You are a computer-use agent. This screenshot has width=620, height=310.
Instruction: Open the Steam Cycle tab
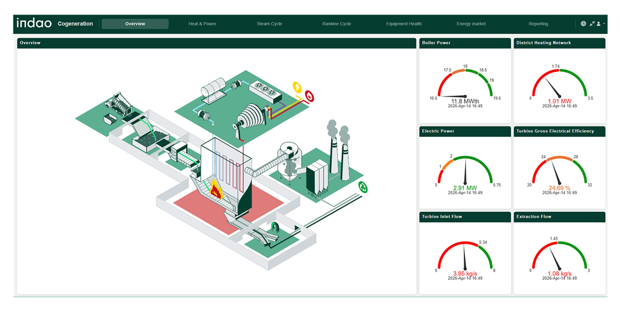(269, 24)
